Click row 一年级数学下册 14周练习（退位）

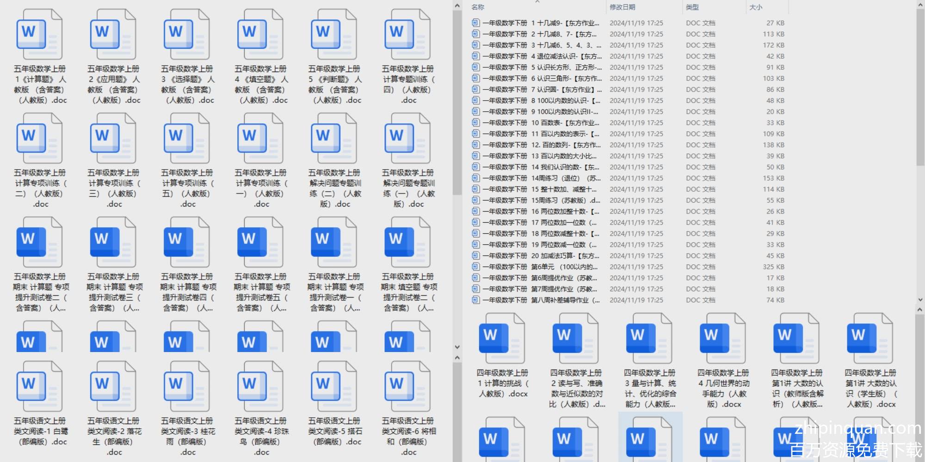click(x=628, y=178)
